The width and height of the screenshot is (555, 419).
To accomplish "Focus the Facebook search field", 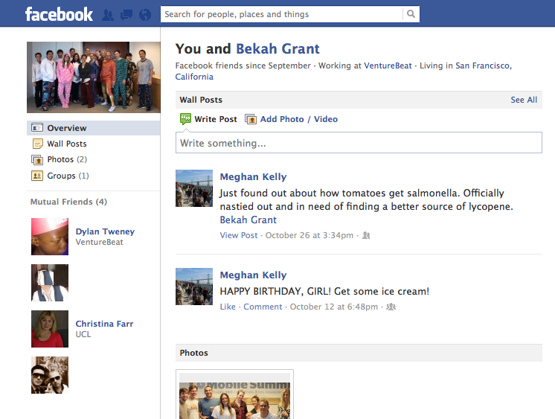I will [x=282, y=14].
